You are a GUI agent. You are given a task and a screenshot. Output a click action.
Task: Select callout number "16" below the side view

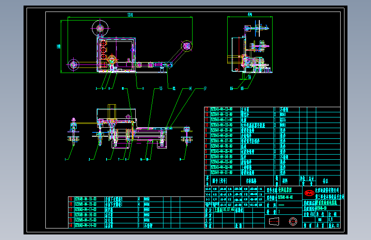(242, 88)
